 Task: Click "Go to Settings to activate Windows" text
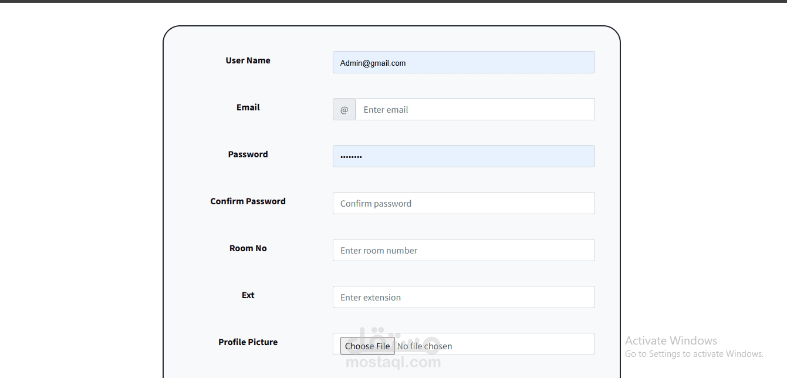(694, 354)
